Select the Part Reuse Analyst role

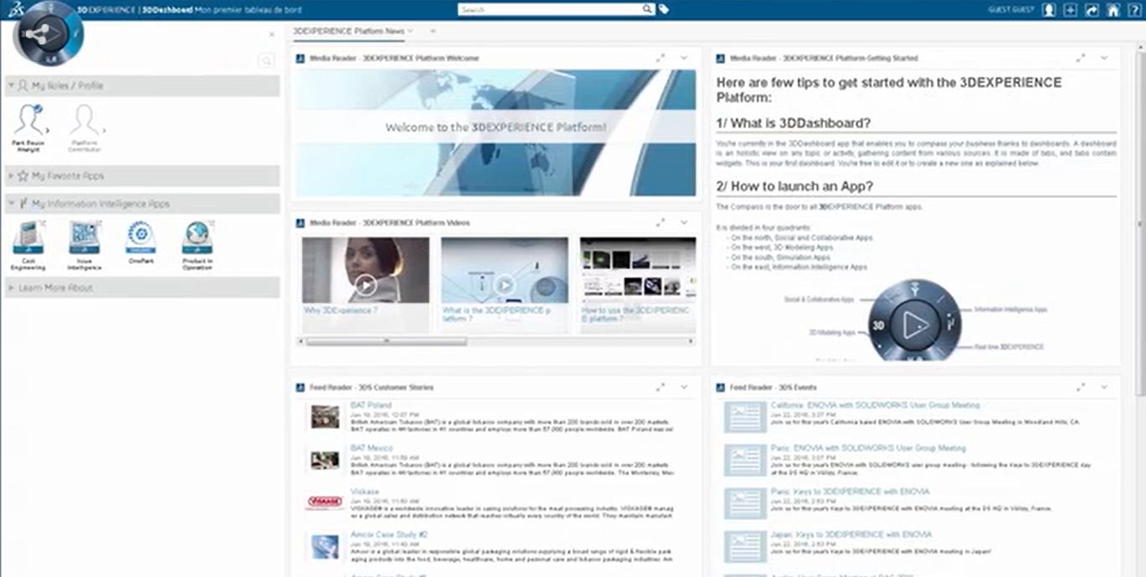point(29,127)
